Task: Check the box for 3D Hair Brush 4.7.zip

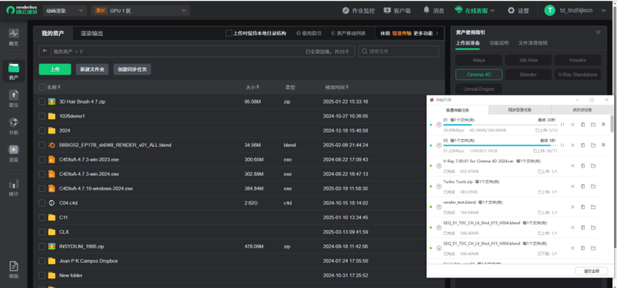Action: coord(42,101)
